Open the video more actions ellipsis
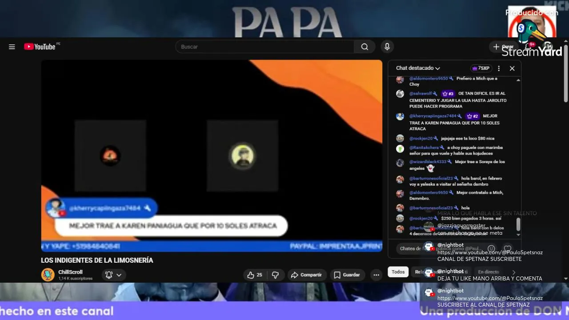 click(x=376, y=275)
